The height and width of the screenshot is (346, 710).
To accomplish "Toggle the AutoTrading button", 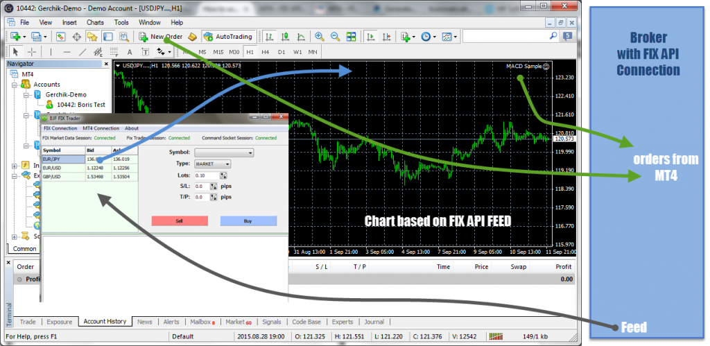I will [x=227, y=37].
